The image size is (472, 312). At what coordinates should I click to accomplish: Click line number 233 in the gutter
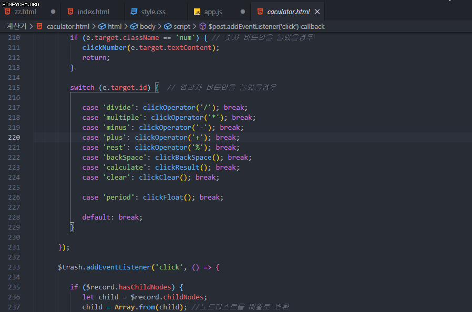[x=14, y=267]
